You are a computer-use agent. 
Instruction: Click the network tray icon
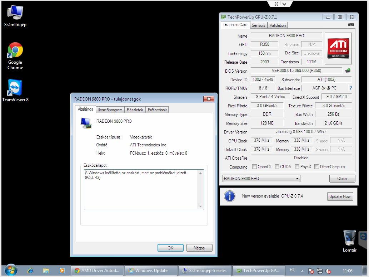pos(320,271)
